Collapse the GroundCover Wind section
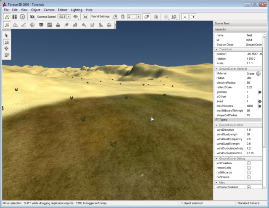The image size is (269, 208). (217, 125)
